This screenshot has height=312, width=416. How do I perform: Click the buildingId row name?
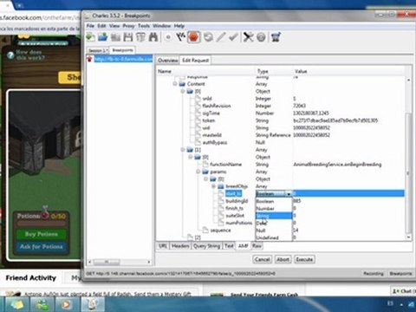click(237, 201)
